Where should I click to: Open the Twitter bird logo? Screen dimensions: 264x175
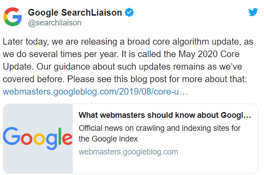[253, 12]
